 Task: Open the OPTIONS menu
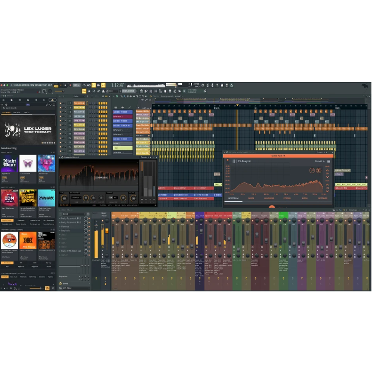tap(38, 85)
